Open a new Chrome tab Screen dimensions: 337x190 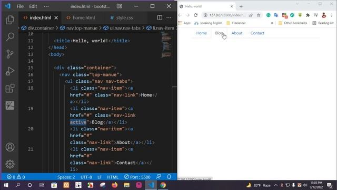point(241,6)
